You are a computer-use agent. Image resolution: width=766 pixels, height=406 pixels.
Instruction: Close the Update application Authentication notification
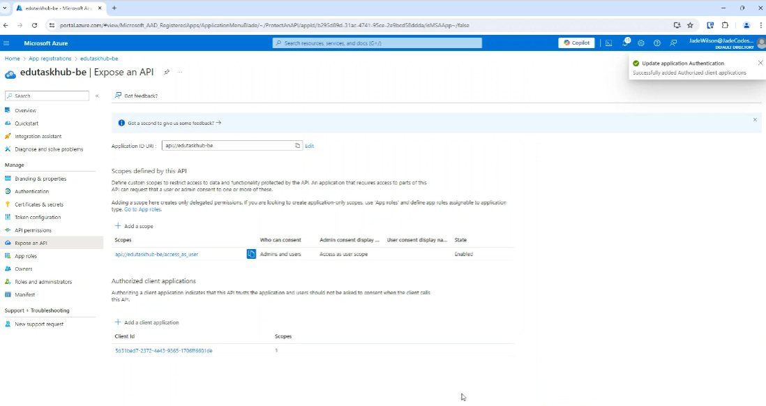point(760,63)
